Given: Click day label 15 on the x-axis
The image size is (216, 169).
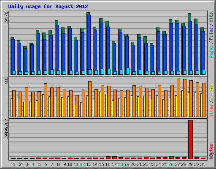Looking at the screenshot, I should (101, 164).
